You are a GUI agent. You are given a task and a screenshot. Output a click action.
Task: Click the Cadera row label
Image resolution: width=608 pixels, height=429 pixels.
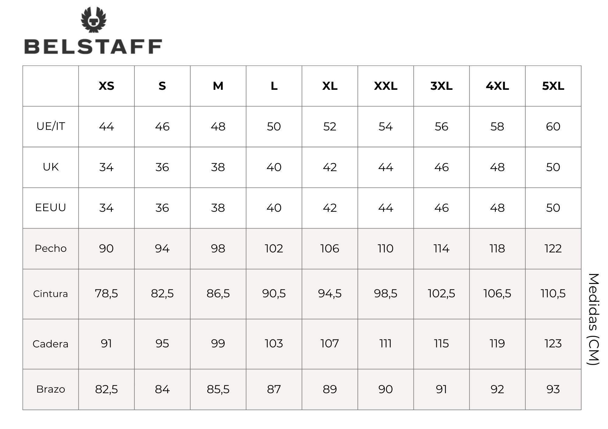(x=51, y=344)
